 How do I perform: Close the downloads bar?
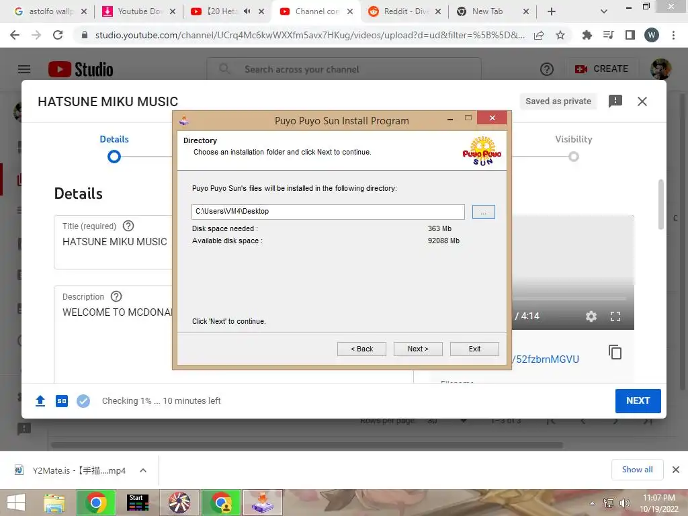point(676,470)
